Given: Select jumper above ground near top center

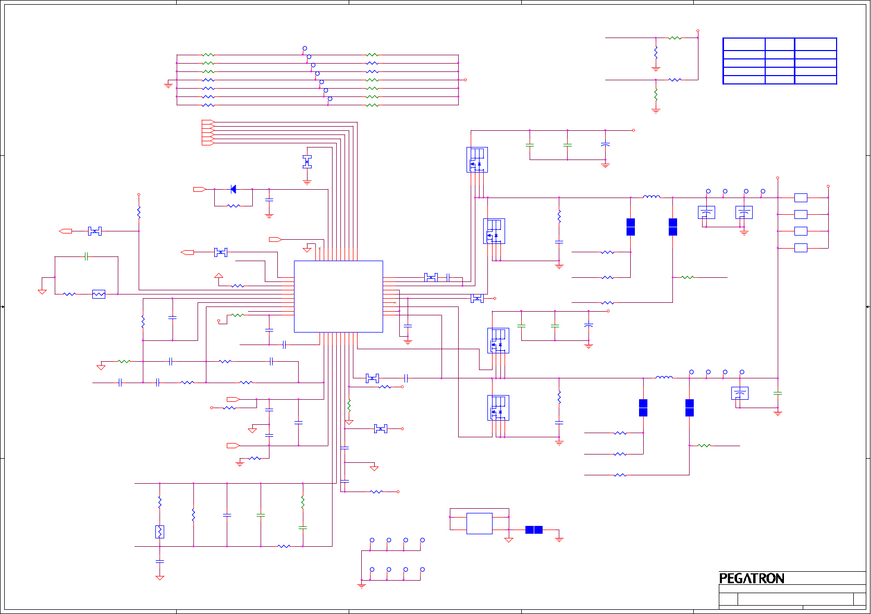Looking at the screenshot, I should 307,162.
